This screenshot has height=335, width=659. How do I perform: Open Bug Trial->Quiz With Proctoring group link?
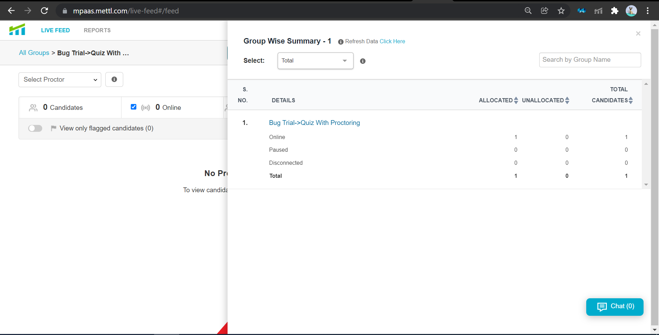coord(314,123)
